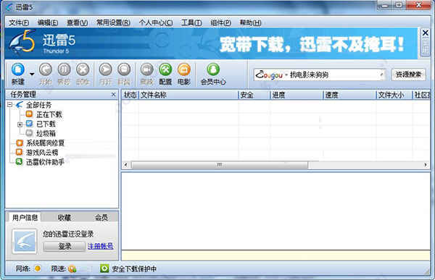Close the banner advertisement with X
Viewport: 435px width, 280px height.
[x=425, y=33]
